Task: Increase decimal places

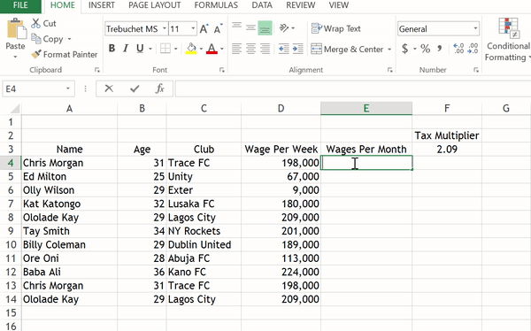Action: (458, 49)
